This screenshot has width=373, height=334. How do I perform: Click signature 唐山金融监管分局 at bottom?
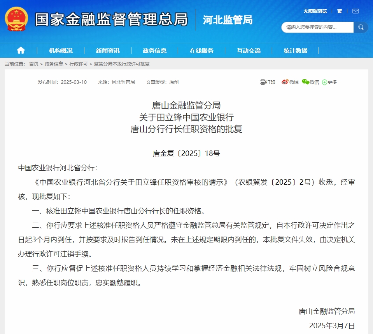[327, 311]
